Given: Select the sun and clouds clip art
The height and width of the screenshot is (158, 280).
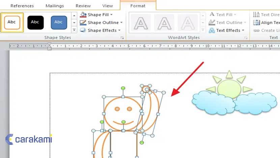Looking at the screenshot, I should tap(234, 92).
